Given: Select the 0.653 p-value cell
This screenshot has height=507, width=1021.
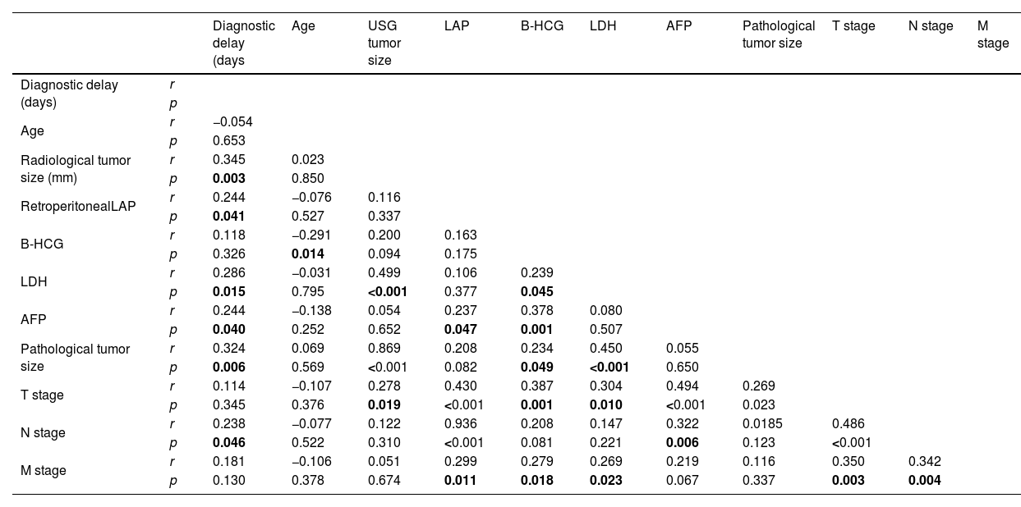Looking at the screenshot, I should [x=228, y=141].
